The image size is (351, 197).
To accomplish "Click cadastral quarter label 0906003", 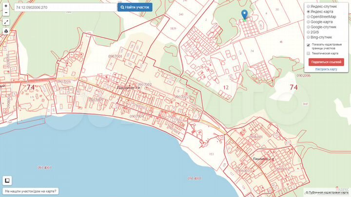I will [x=243, y=171].
